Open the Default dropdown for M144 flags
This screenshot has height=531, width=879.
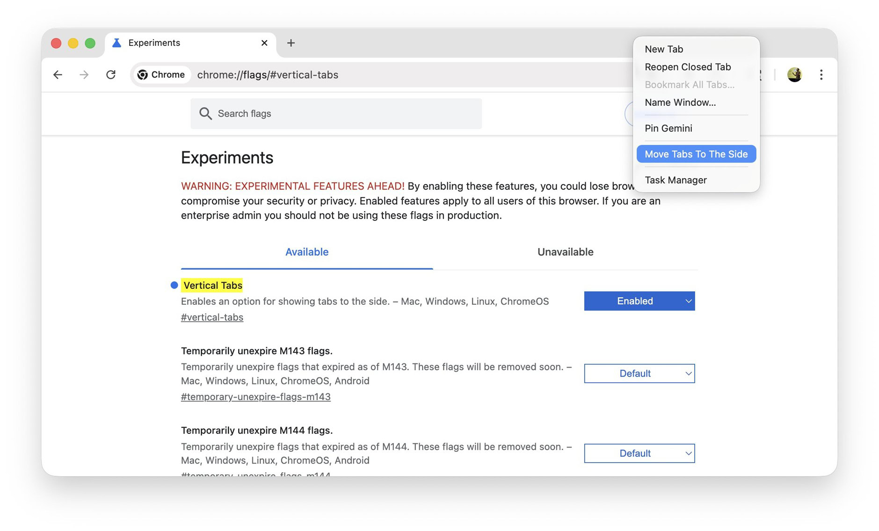639,453
